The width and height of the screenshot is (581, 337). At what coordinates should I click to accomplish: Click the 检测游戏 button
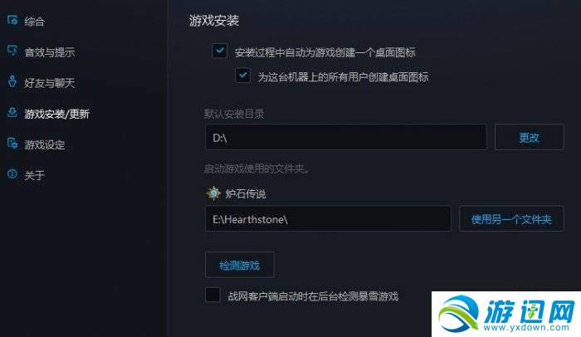coord(239,265)
